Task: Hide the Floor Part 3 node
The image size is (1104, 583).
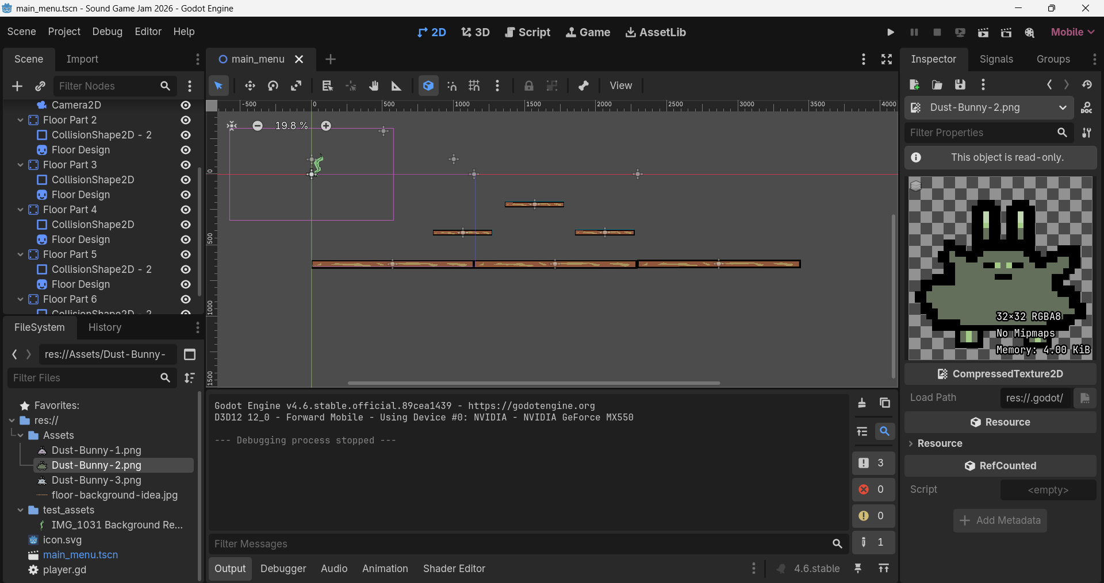Action: (x=186, y=165)
